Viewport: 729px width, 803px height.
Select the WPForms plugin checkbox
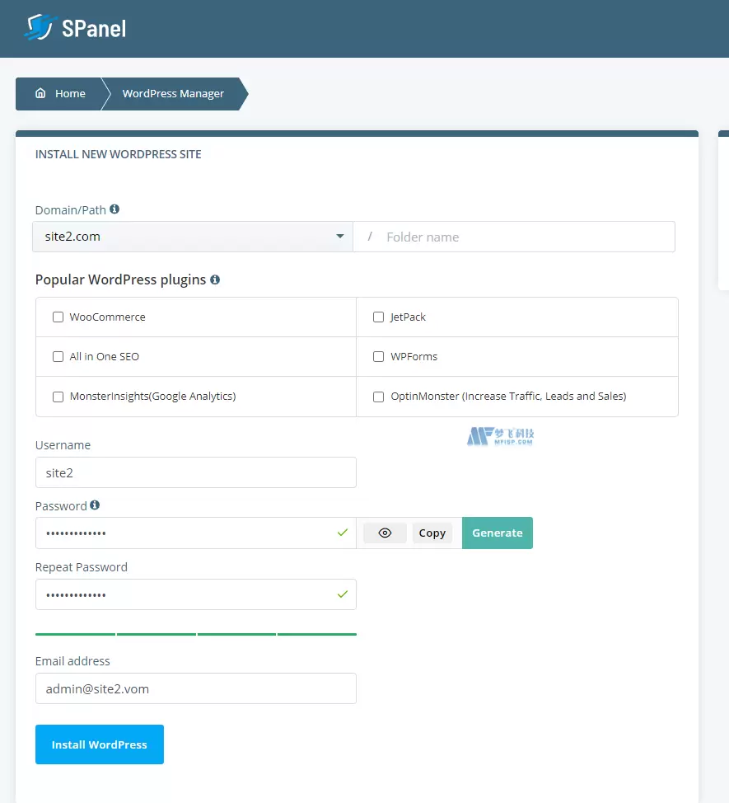(379, 357)
